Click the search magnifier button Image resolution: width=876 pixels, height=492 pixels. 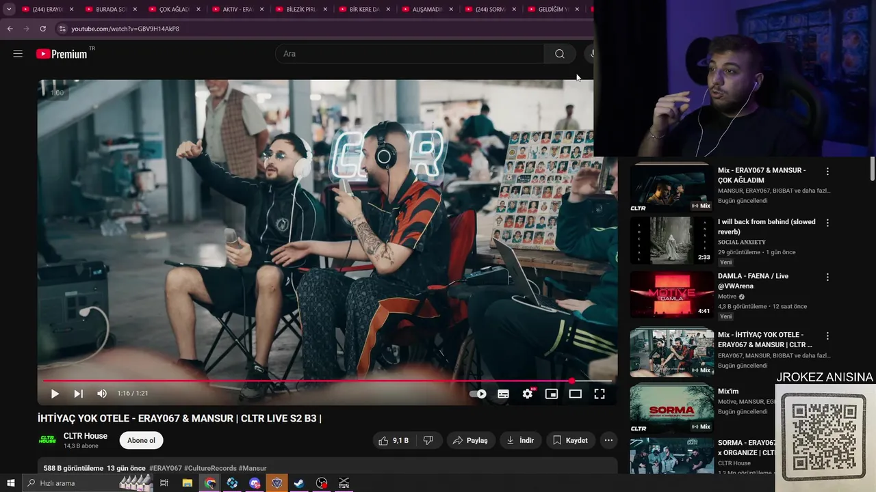560,54
